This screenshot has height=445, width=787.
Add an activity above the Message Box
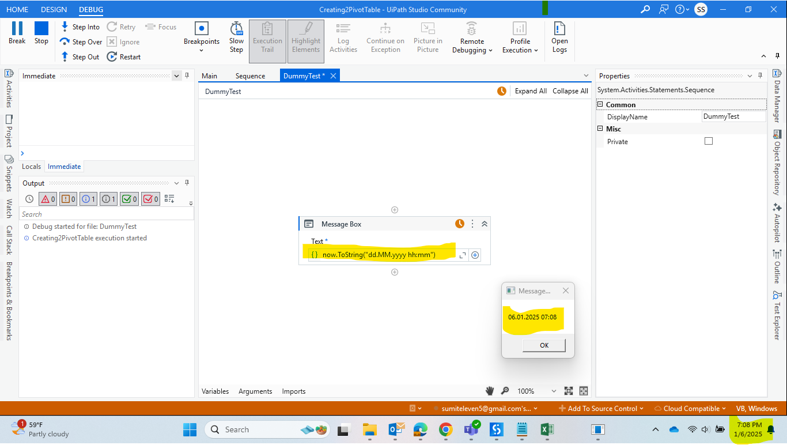click(395, 210)
